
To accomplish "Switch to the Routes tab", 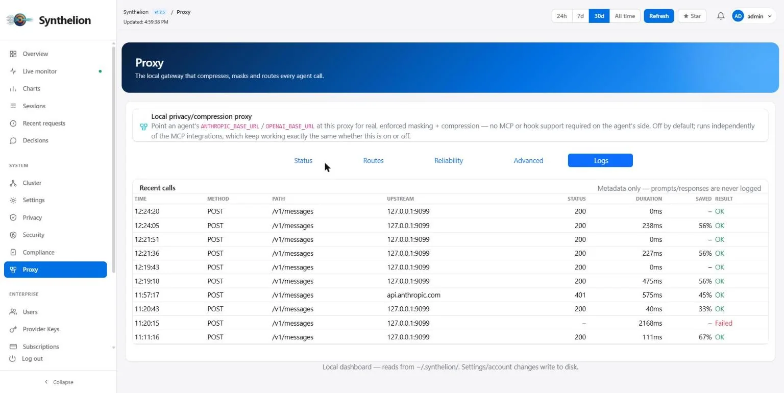I will coord(373,161).
